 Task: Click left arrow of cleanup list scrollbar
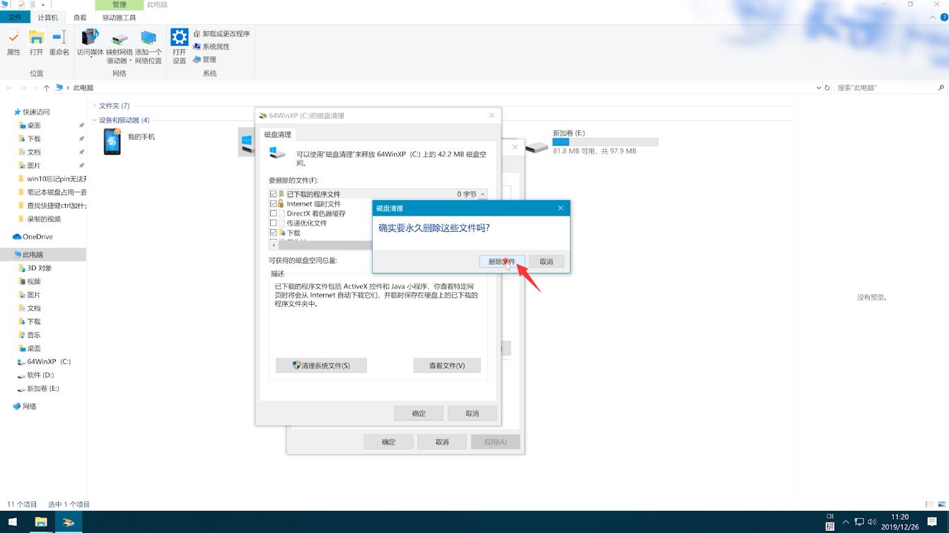[274, 245]
